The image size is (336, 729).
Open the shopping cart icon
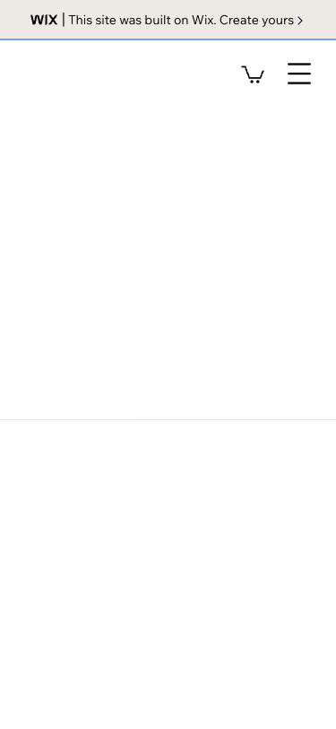tap(253, 75)
